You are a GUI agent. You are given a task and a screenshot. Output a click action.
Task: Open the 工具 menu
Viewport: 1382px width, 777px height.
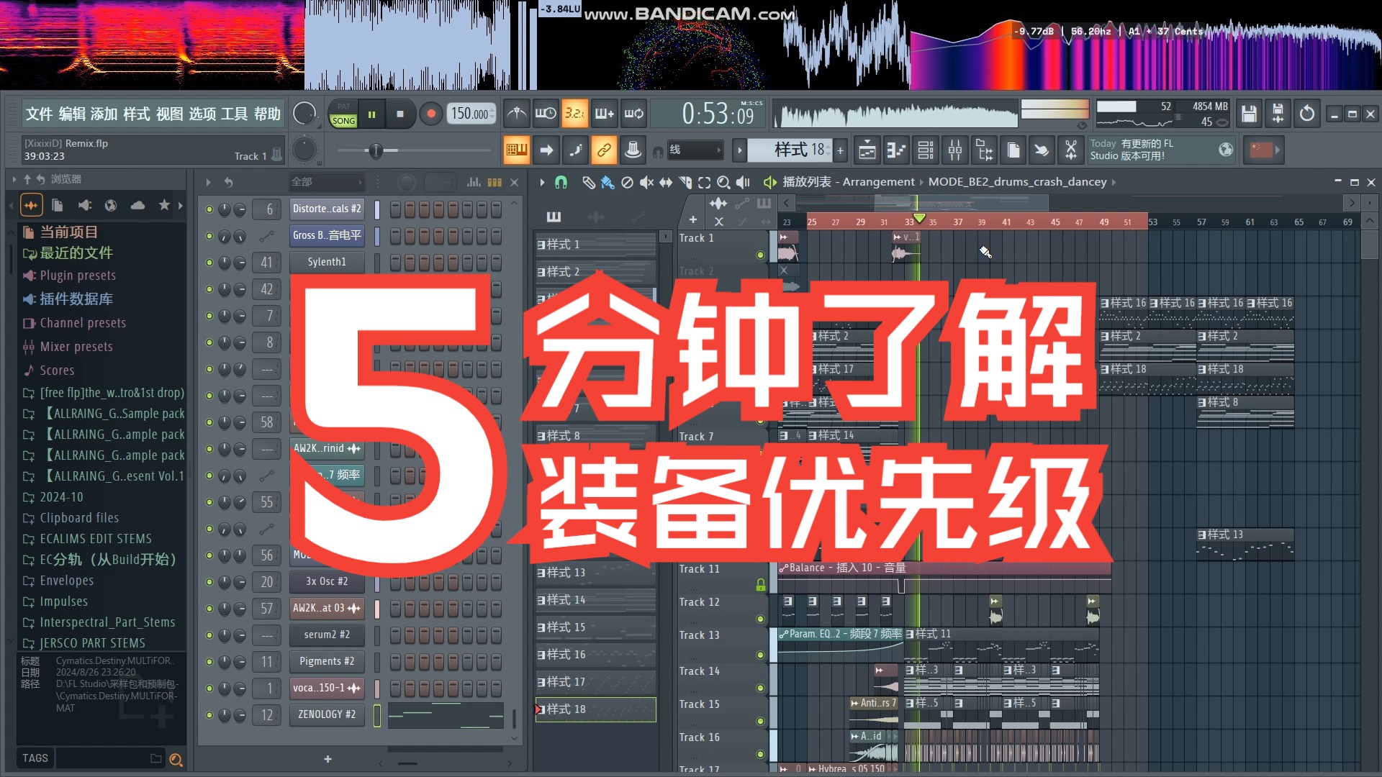[x=234, y=114]
